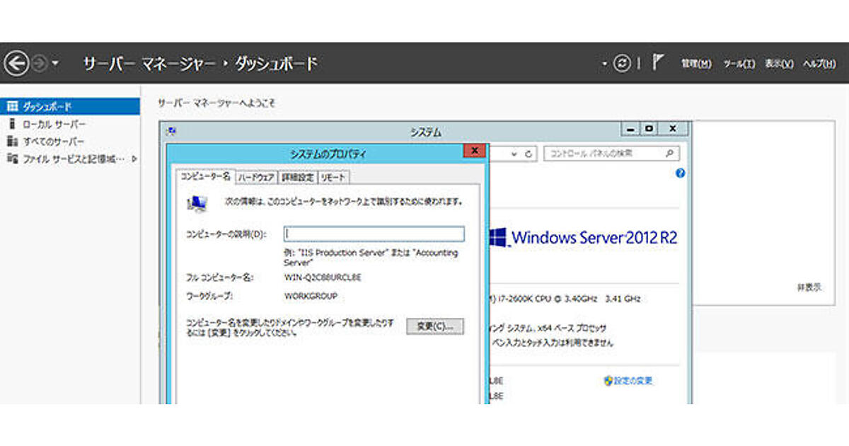
Task: Click the shield icon beside 設定の変更
Action: click(x=608, y=381)
